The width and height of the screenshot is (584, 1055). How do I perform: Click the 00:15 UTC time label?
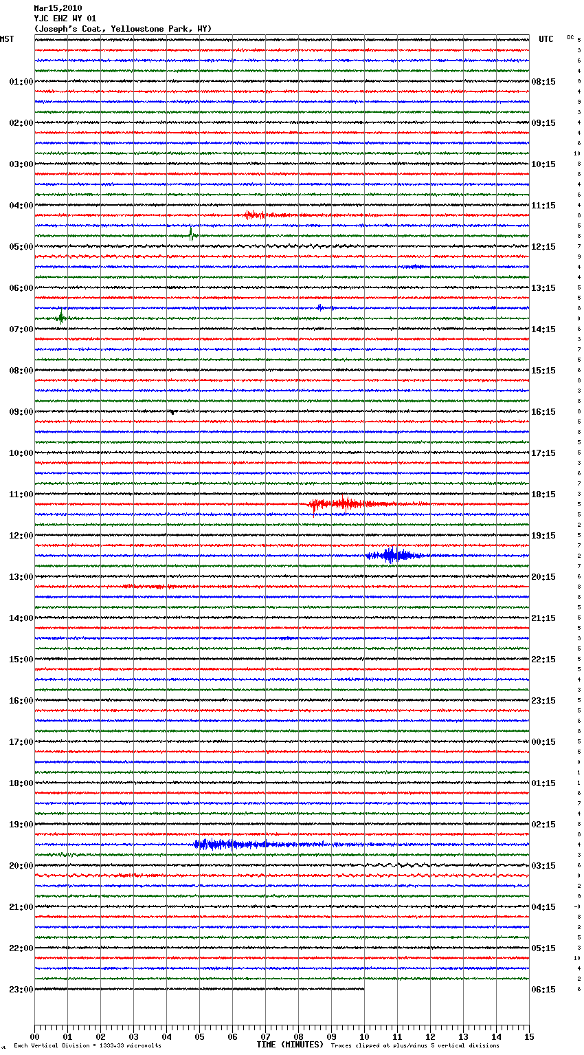point(543,741)
